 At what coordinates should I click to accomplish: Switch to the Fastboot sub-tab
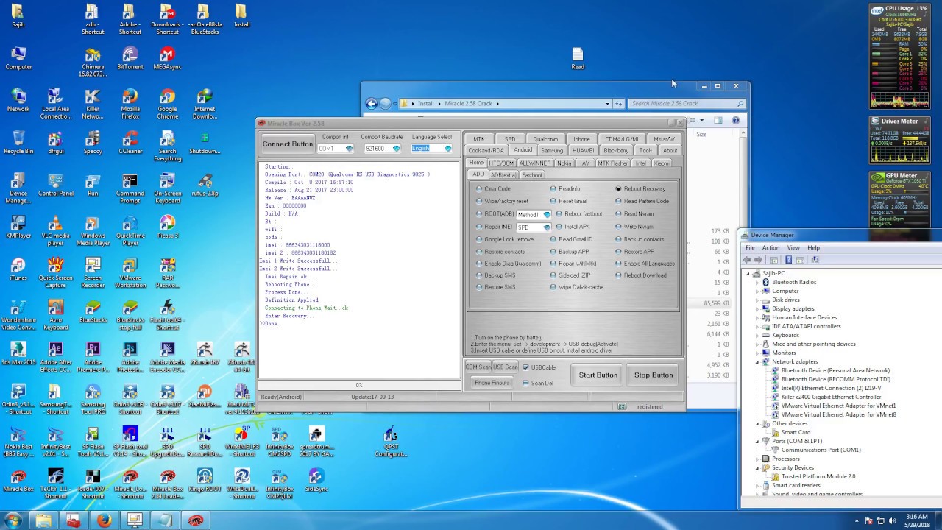click(x=532, y=175)
